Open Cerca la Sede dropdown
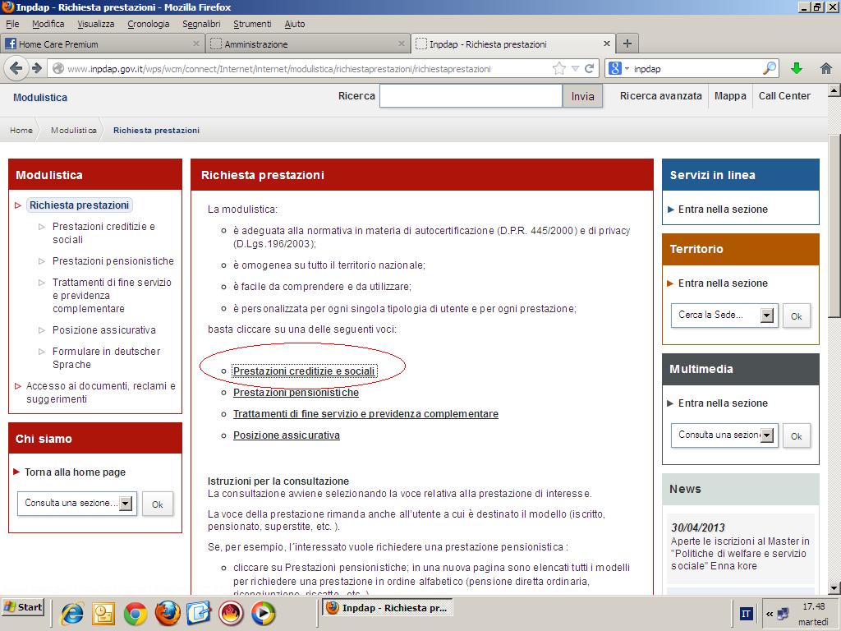 (767, 315)
